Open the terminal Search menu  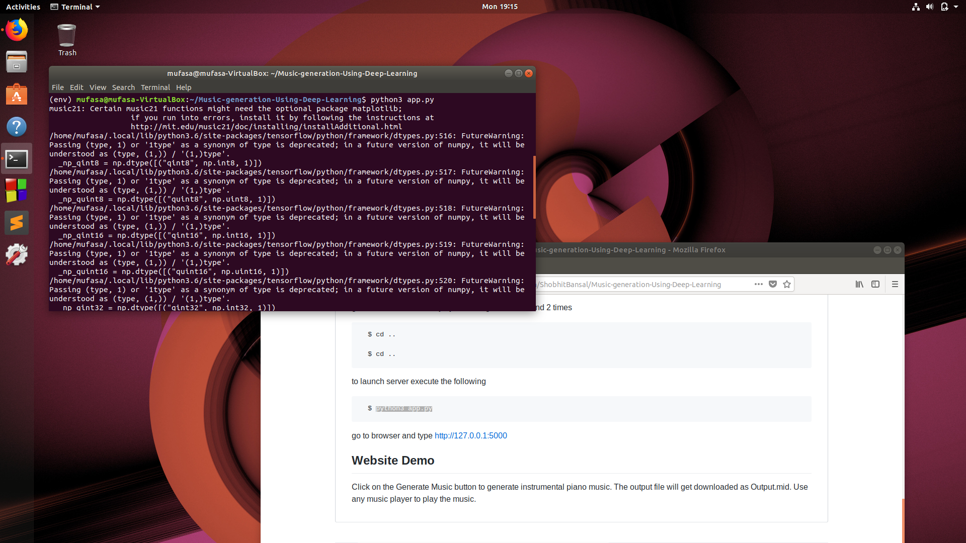pos(123,87)
